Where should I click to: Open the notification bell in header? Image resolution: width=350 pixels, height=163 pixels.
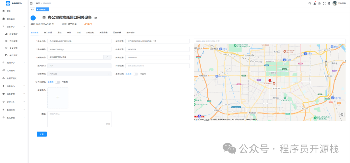[314, 3]
